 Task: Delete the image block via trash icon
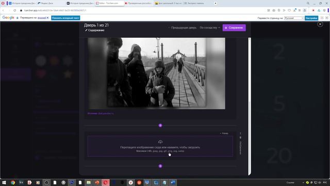click(x=240, y=137)
